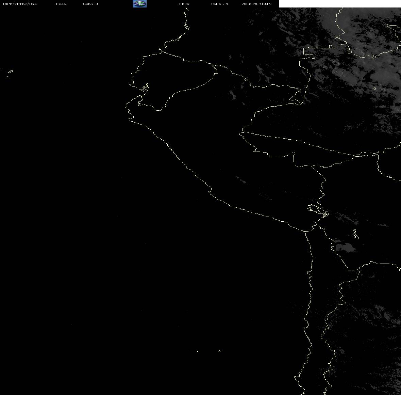Screen dimensions: 401x395
Task: Click the CANAL-5 channel label
Action: coord(220,4)
